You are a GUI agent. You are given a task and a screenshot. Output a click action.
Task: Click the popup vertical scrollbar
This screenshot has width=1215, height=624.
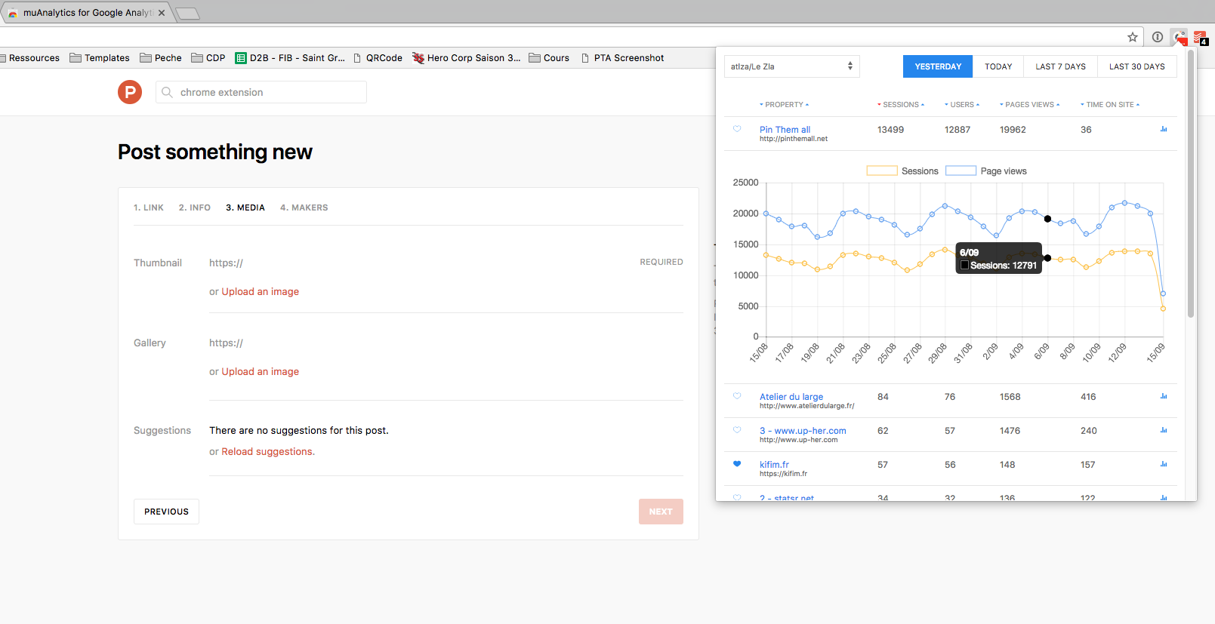pyautogui.click(x=1191, y=185)
